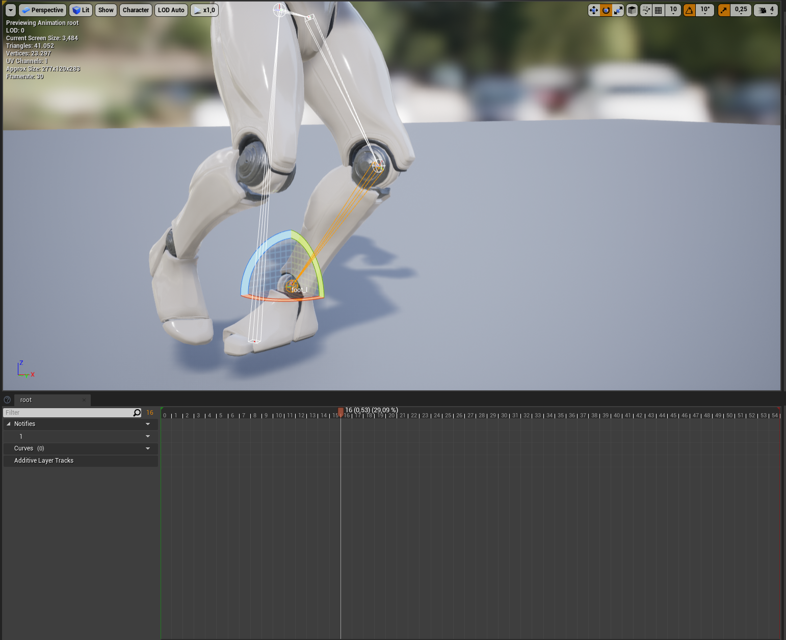Type in the notifies Filter field
The height and width of the screenshot is (640, 786).
coord(66,412)
